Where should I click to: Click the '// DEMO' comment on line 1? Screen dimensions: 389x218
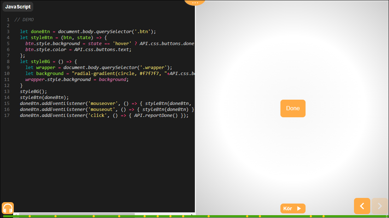point(24,19)
